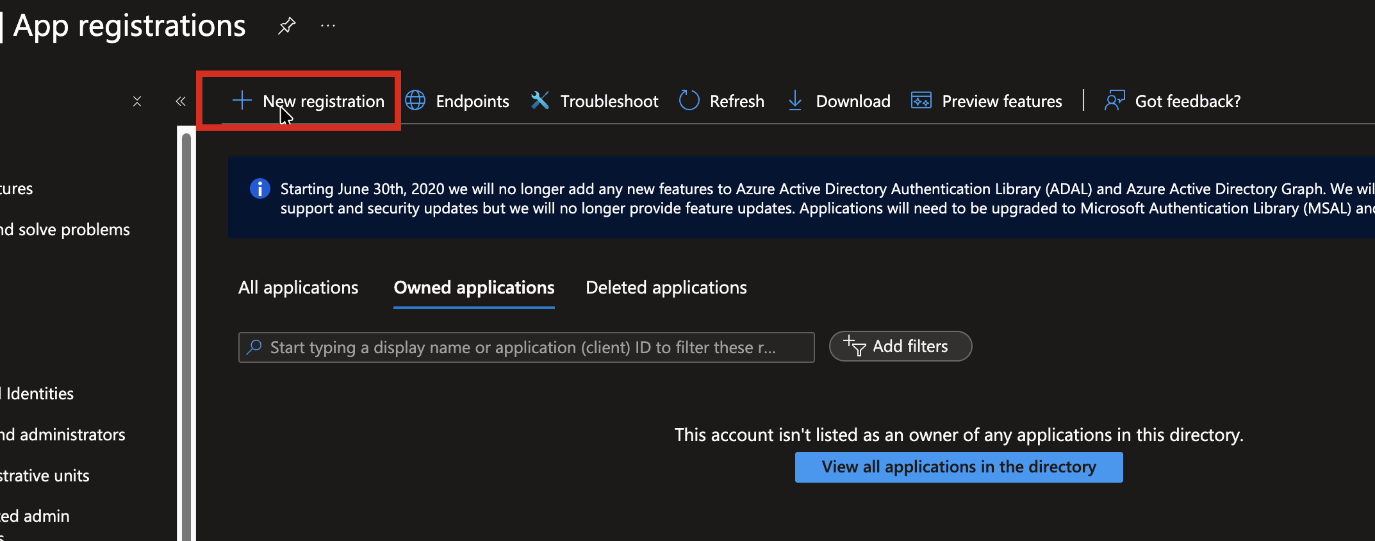The width and height of the screenshot is (1375, 541).
Task: Click the Got feedback person icon
Action: coord(1114,101)
